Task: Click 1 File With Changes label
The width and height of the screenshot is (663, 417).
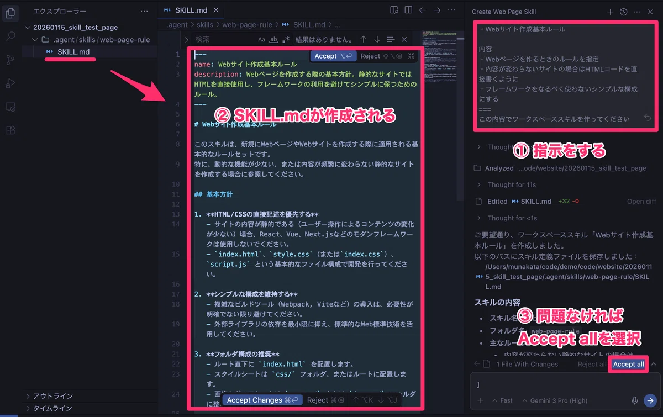Action: coord(527,364)
